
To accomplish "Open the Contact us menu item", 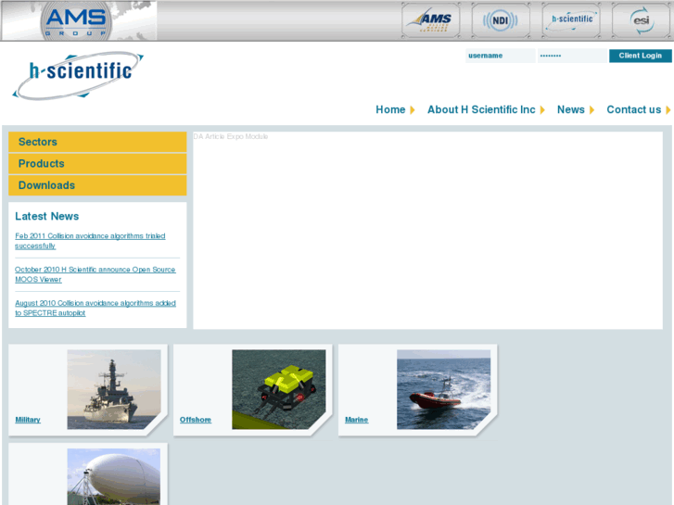I will point(633,110).
